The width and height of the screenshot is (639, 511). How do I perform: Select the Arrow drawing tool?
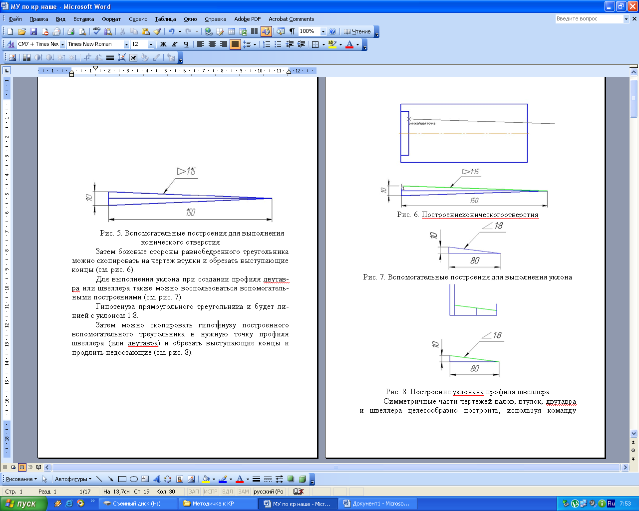click(x=110, y=479)
